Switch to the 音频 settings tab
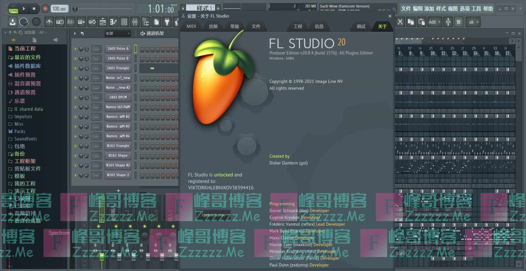Screen dimensions: 526x271 point(213,27)
